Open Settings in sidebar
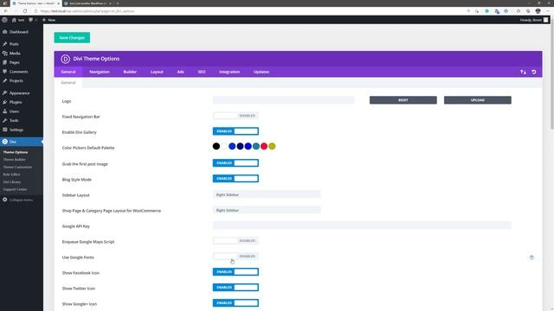 coord(16,130)
